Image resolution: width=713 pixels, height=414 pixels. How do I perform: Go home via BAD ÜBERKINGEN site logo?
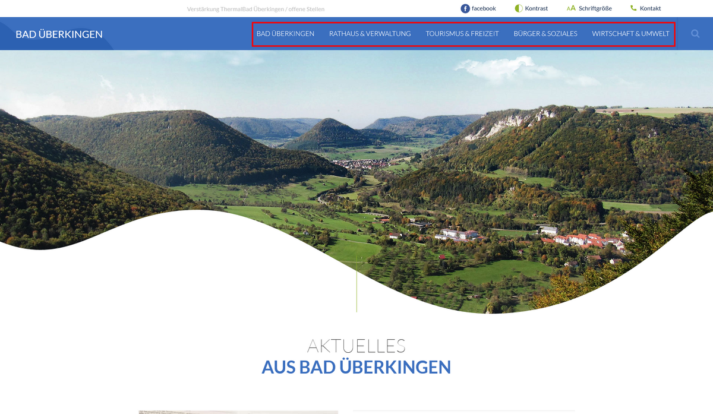59,34
